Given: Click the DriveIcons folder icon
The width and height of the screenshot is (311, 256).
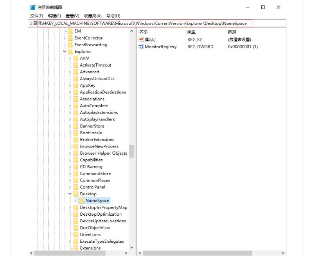Looking at the screenshot, I should (x=76, y=234).
